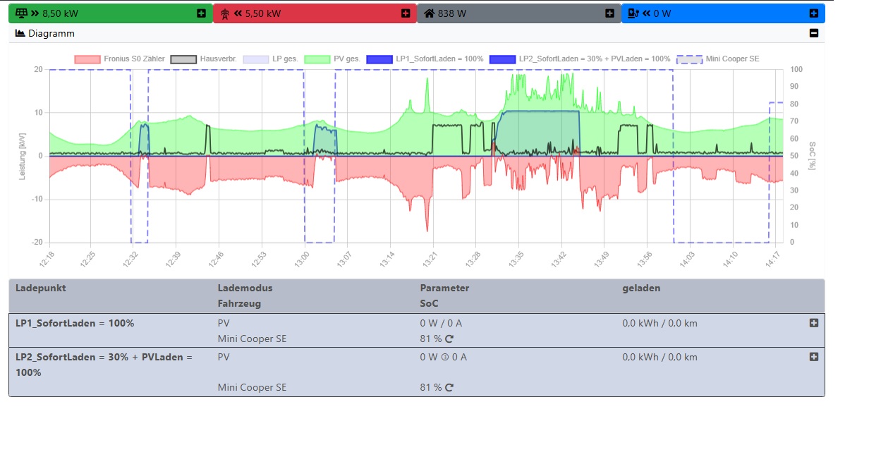Click the LP2_SofortLaden = 30% + PVLaden charge point name
The height and width of the screenshot is (457, 869).
point(104,365)
